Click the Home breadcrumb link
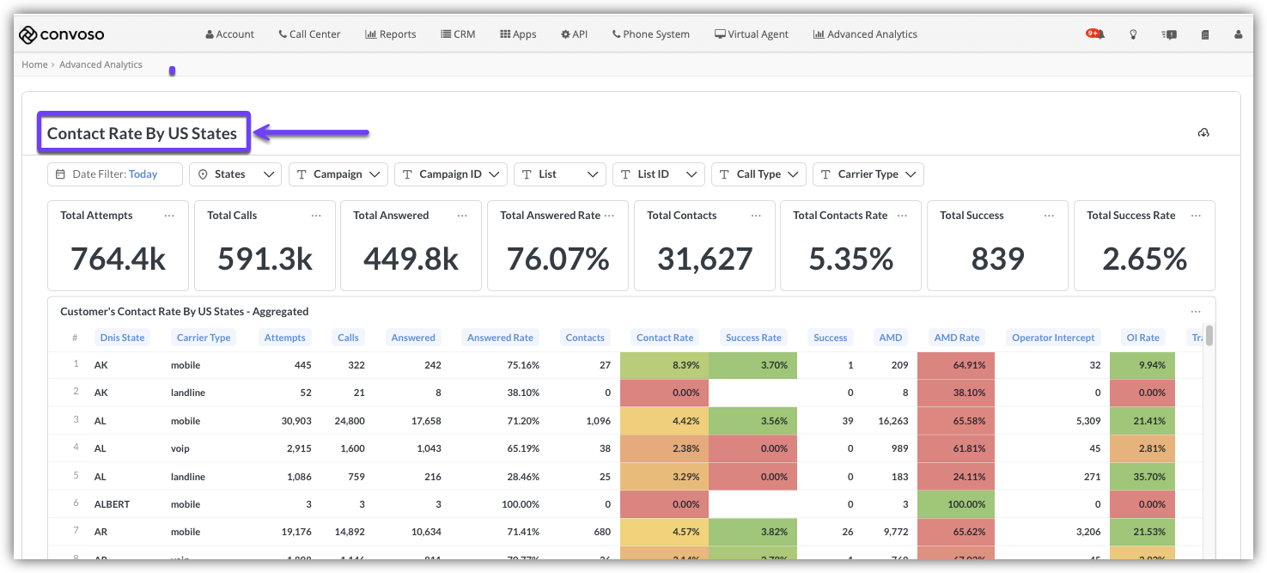The image size is (1267, 573). 34,64
